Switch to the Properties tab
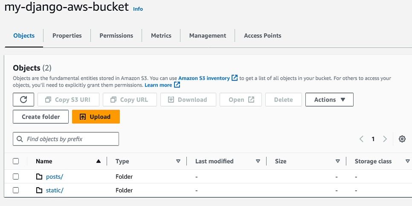 [67, 36]
